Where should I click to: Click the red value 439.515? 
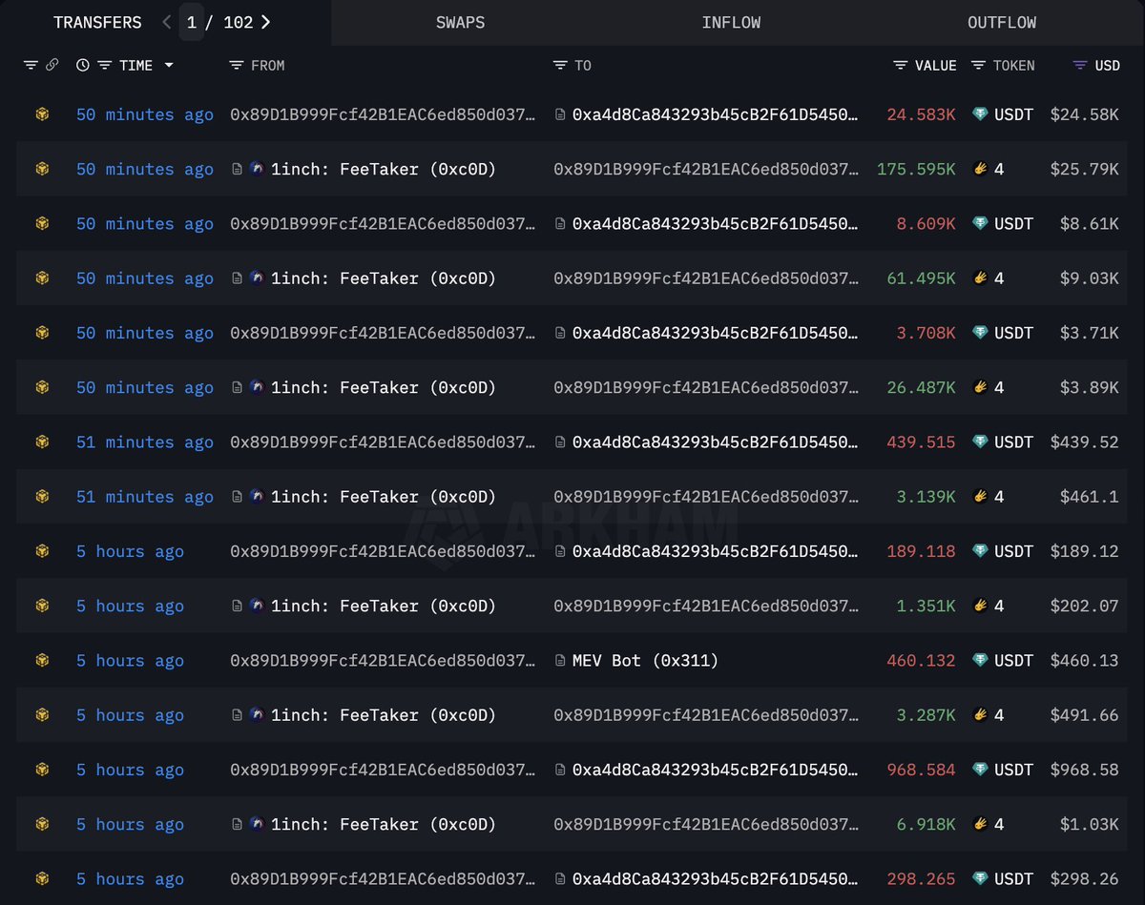click(x=921, y=442)
